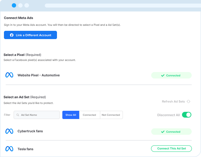The image size is (201, 157).
Task: Click the Link a Different Account button
Action: 30,35
